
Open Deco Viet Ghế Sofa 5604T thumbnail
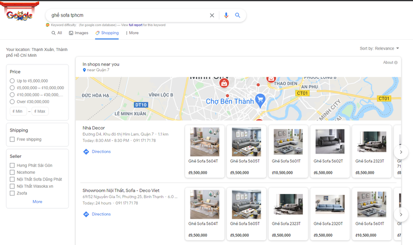tap(204, 204)
